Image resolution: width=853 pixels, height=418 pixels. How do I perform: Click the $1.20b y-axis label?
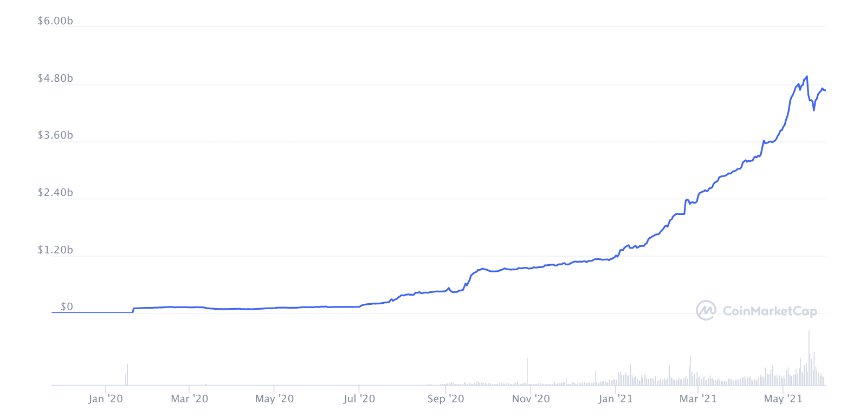(x=55, y=250)
